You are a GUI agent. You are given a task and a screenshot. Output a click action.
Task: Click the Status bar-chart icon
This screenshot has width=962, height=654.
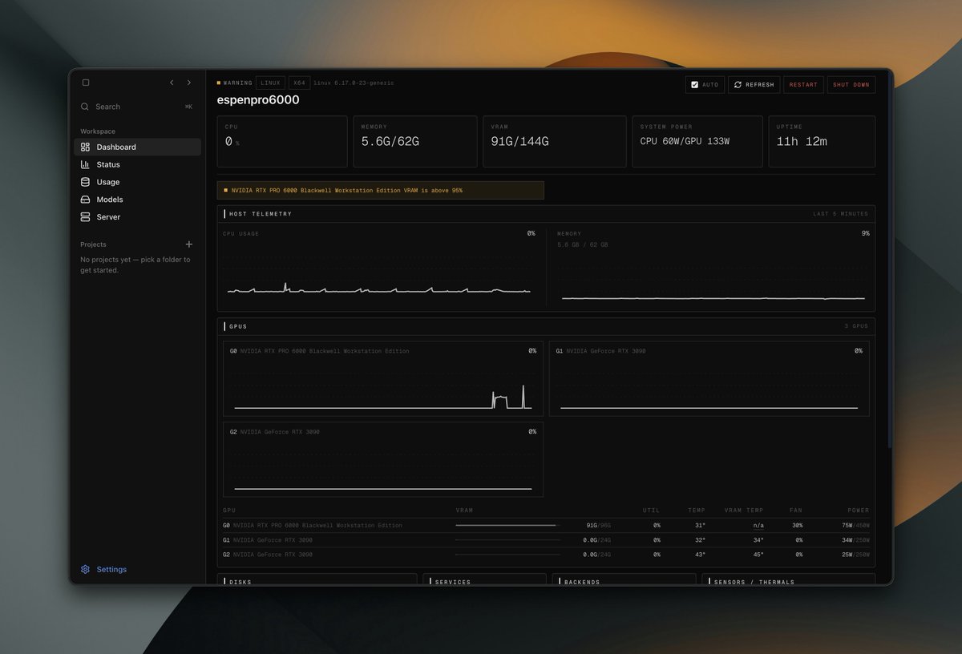[x=85, y=164]
